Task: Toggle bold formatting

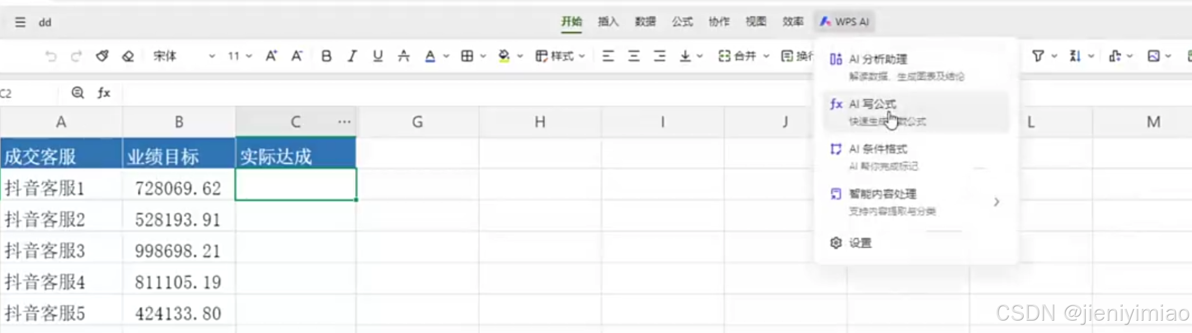Action: [x=326, y=56]
